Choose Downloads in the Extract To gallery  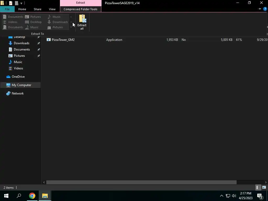click(58, 22)
